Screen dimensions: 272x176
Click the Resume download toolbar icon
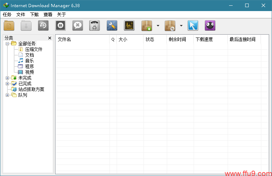point(26,26)
